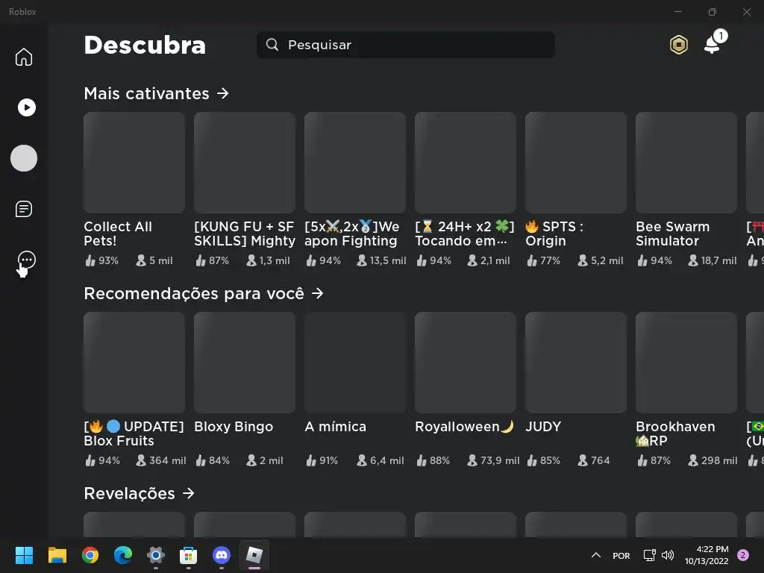Open the Windows Start menu
The height and width of the screenshot is (573, 764).
[24, 555]
